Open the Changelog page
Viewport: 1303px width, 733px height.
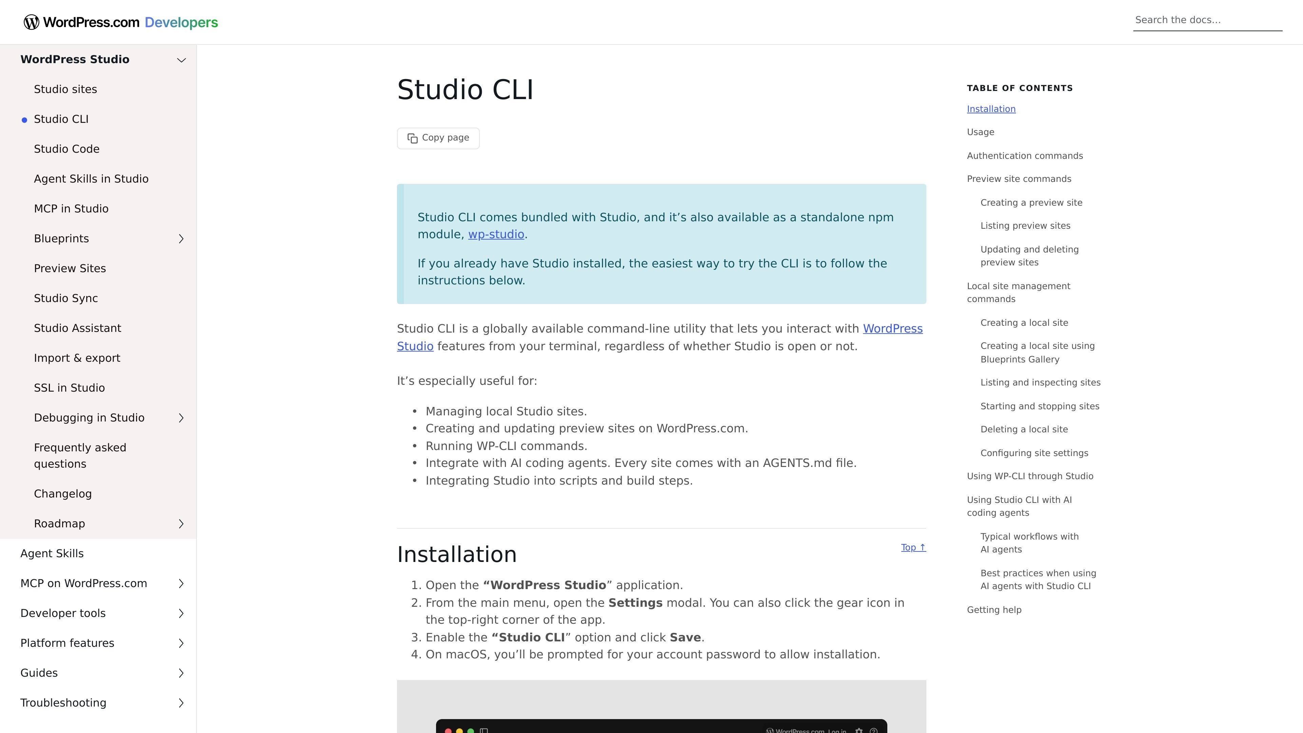[x=63, y=494]
